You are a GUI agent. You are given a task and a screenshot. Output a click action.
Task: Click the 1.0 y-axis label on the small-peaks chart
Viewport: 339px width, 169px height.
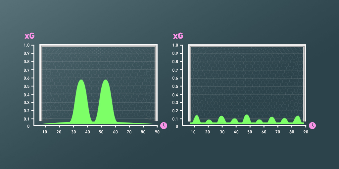175,45
